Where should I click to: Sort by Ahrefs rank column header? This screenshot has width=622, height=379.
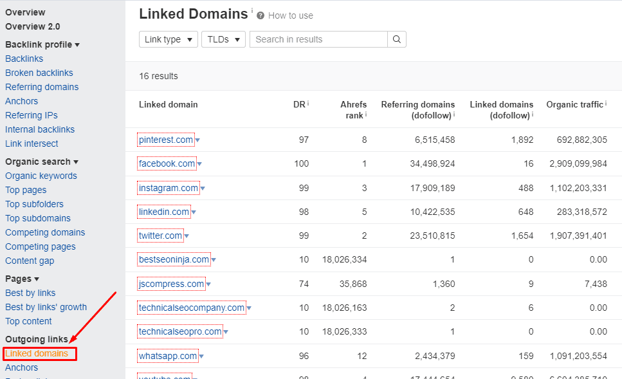tap(353, 110)
